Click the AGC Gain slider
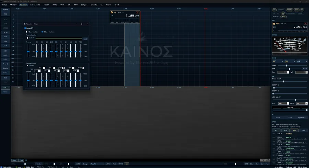The height and width of the screenshot is (168, 309). [x=290, y=100]
